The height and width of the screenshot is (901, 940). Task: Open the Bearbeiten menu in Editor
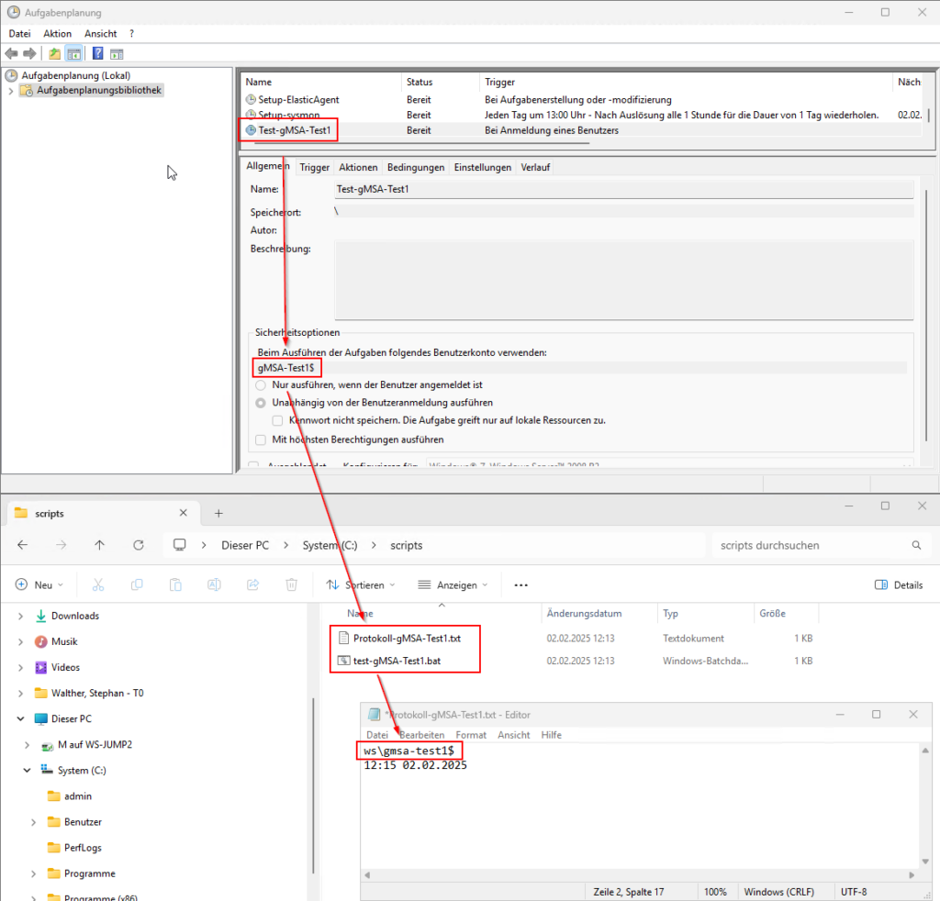(422, 734)
